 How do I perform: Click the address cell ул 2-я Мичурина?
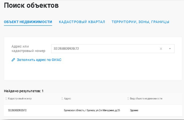92,110
